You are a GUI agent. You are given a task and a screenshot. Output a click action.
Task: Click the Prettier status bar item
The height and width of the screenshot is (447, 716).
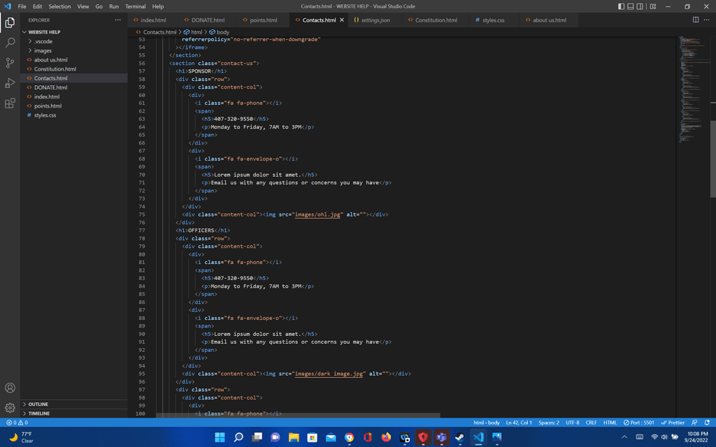tap(673, 423)
